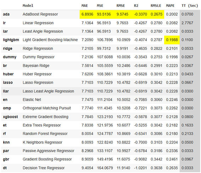Viewport: 201px width, 173px height.
Task: Click highlighted MAPE value 0.1988
Action: (x=172, y=40)
